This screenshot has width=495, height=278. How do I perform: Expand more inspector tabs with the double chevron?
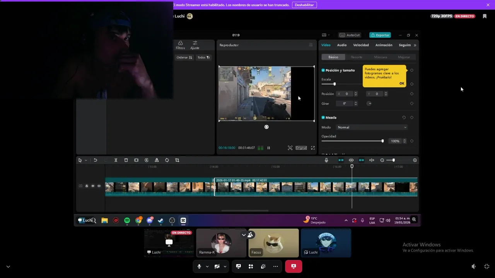coord(415,45)
